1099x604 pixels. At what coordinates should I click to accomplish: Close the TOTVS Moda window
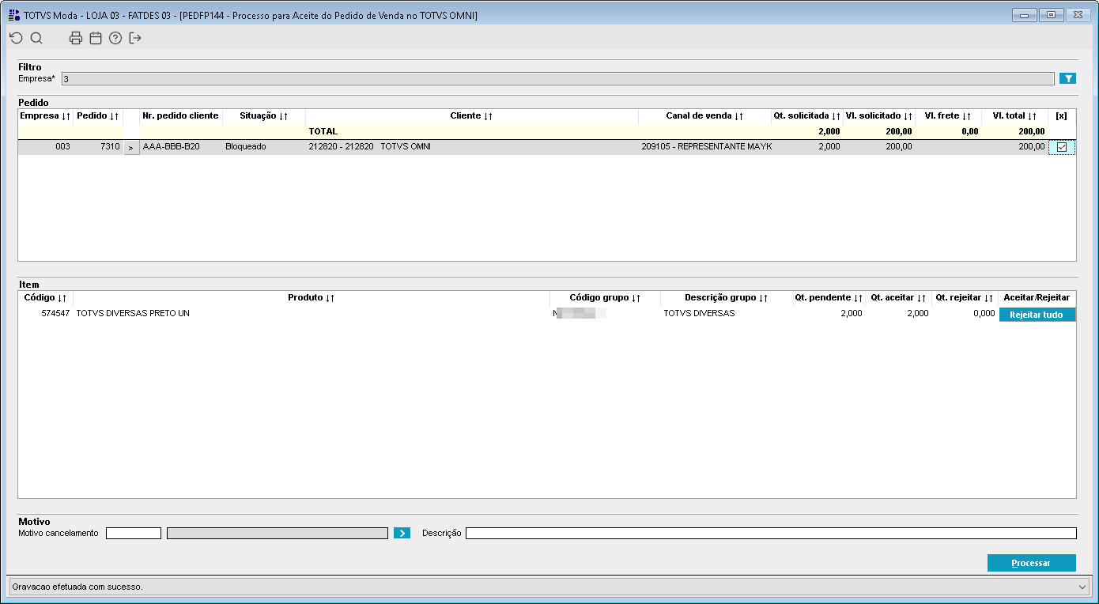tap(1078, 15)
